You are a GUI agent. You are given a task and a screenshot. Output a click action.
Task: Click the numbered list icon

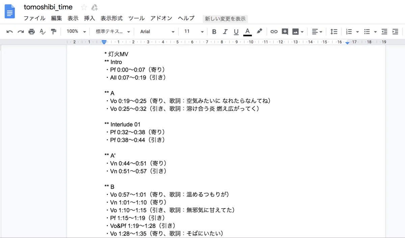349,32
